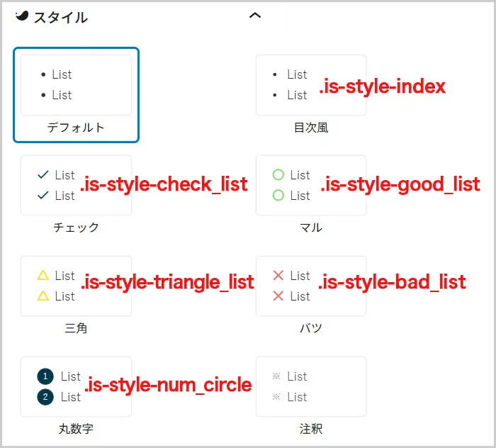Choose the 目次風 list style preview
Viewport: 496px width, 448px height.
click(310, 84)
